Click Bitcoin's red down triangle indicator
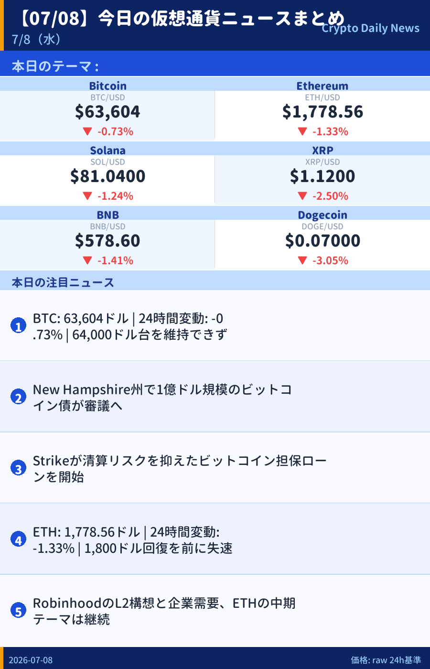This screenshot has width=430, height=669. point(87,131)
